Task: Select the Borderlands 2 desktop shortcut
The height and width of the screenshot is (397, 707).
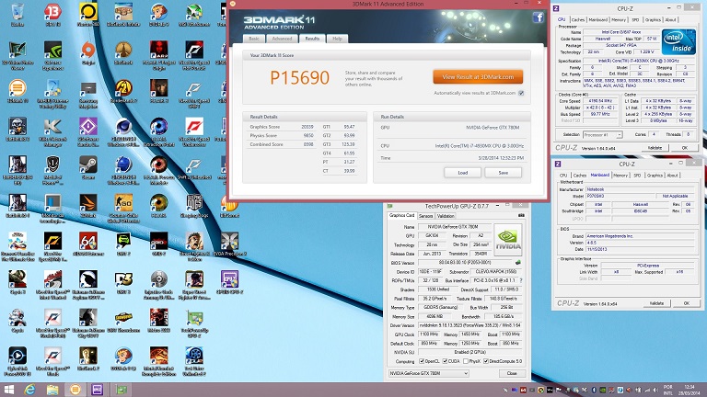Action: tap(123, 91)
